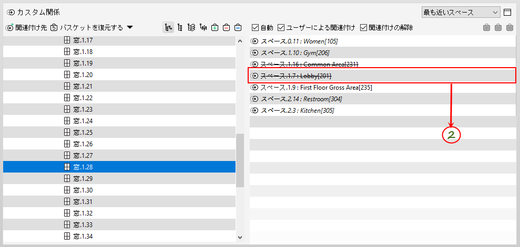Click バスケットを復元する restore basket button

87,28
